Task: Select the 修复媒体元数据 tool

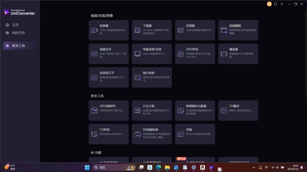Action: [x=195, y=110]
